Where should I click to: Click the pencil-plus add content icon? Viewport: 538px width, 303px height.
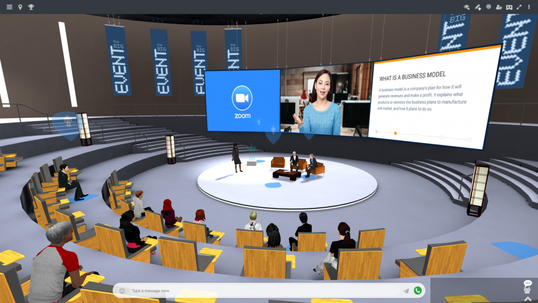coord(478,7)
